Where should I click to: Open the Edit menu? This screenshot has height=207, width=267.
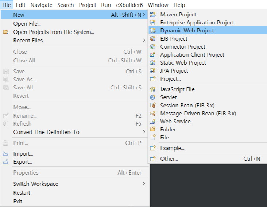[20, 5]
